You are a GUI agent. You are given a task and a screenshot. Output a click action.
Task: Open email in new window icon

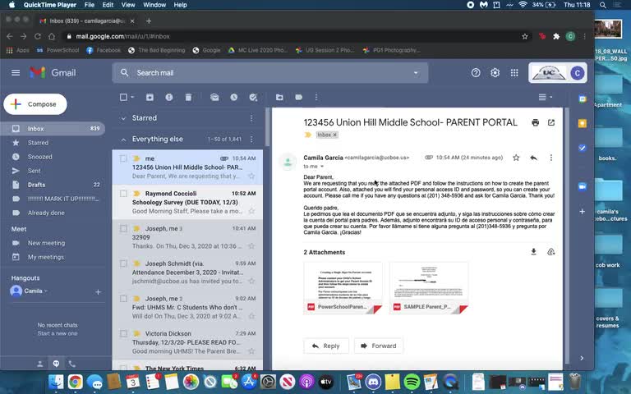click(551, 122)
